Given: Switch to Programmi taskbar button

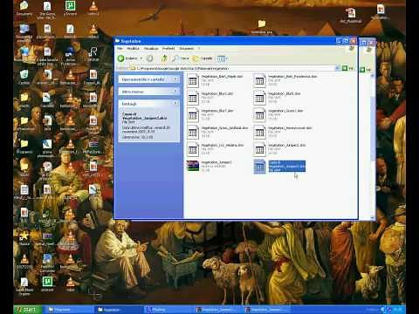Looking at the screenshot, I should tap(69, 310).
